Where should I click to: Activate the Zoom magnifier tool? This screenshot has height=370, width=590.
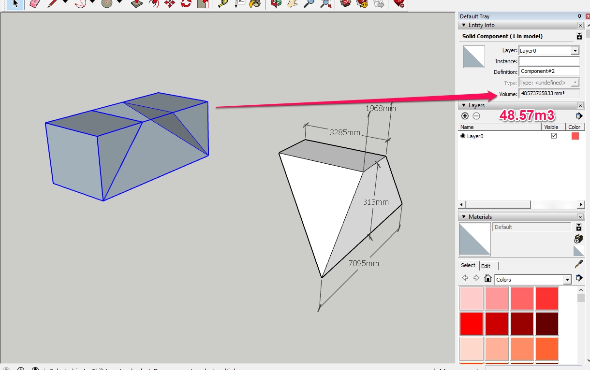tap(308, 4)
